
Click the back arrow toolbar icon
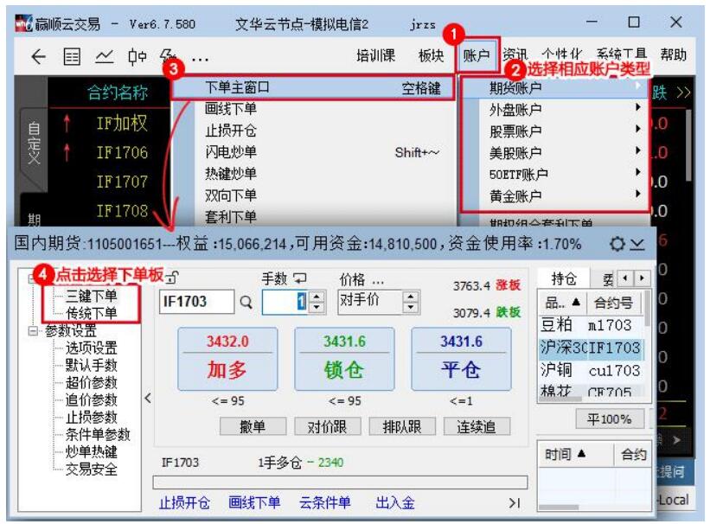pyautogui.click(x=38, y=57)
